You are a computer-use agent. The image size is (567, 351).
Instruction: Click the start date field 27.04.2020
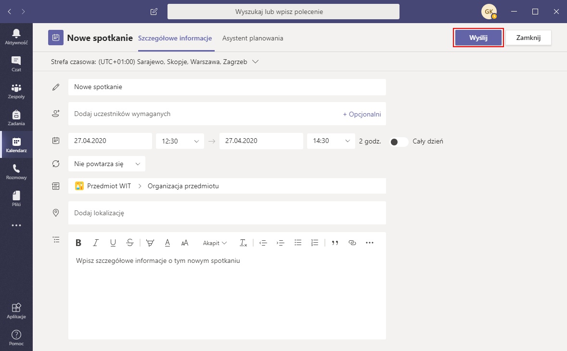tap(110, 141)
